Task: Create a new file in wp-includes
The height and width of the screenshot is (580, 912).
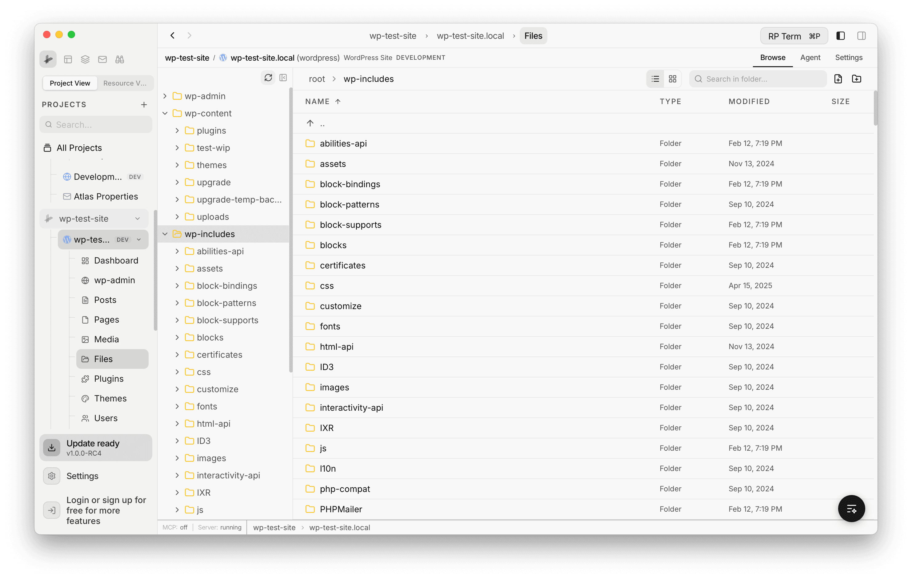Action: point(838,79)
